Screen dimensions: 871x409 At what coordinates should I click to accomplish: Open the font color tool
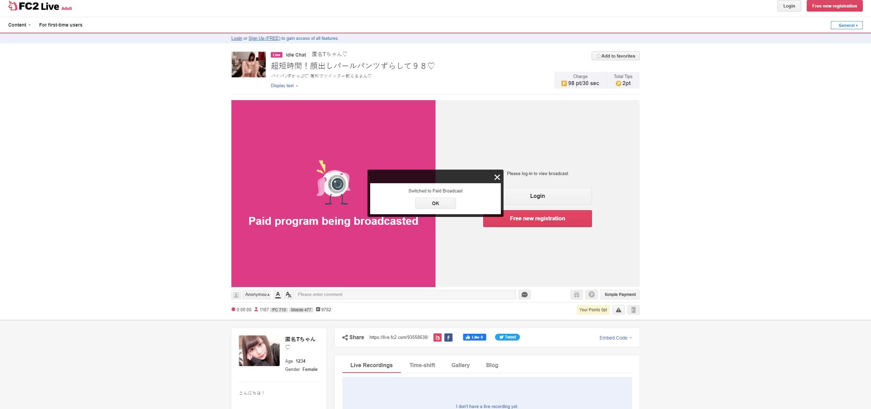click(278, 295)
